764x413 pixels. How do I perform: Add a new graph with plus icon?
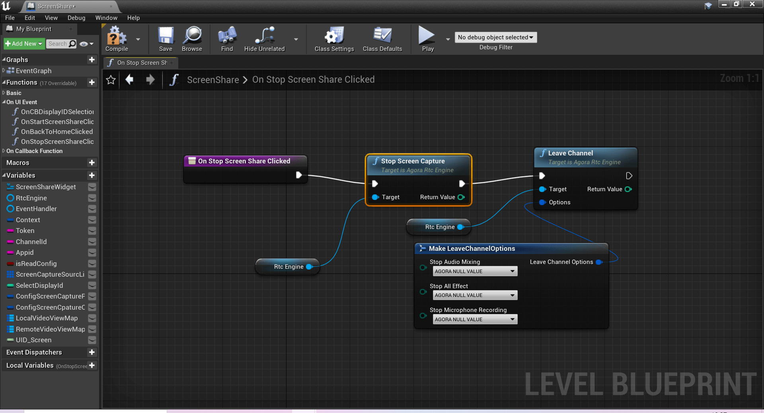[x=92, y=60]
